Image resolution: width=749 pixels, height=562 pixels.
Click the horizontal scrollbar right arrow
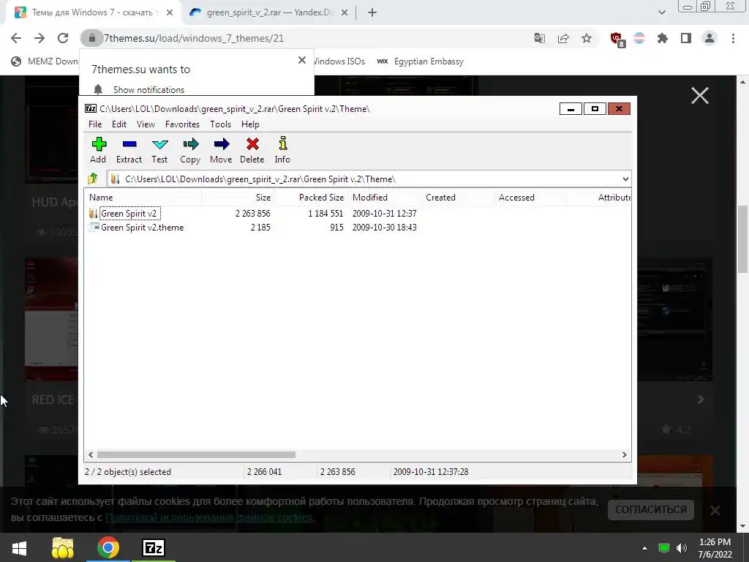click(x=625, y=455)
